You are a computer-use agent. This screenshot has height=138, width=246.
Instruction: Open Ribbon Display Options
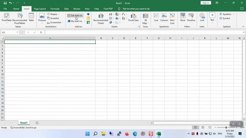pyautogui.click(x=217, y=3)
